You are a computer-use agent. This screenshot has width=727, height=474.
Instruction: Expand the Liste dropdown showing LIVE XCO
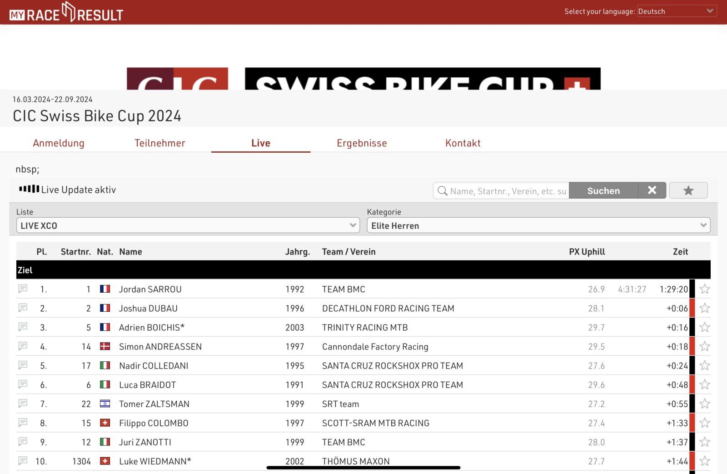click(x=188, y=225)
